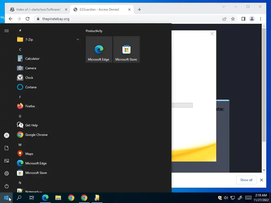
Task: Switch to first Chrome taskbar icon
Action: tap(71, 198)
